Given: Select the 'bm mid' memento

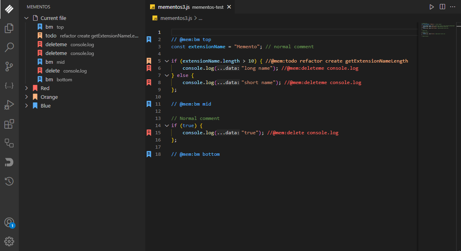Looking at the screenshot, I should 82,62.
